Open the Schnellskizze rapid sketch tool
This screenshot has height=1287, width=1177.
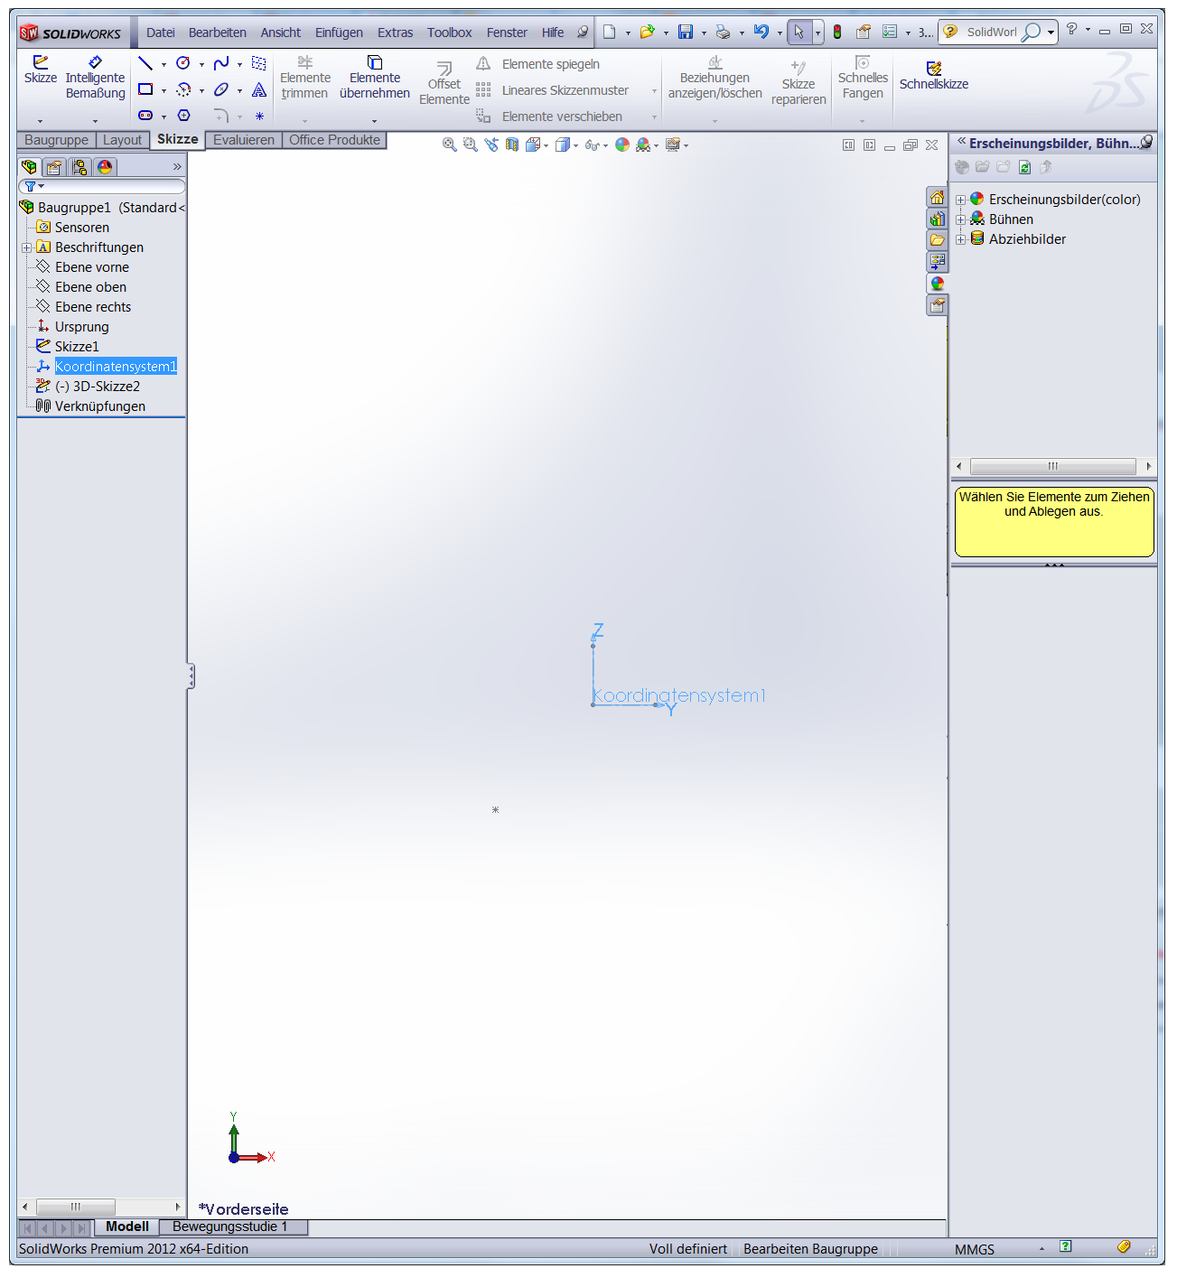pyautogui.click(x=934, y=76)
